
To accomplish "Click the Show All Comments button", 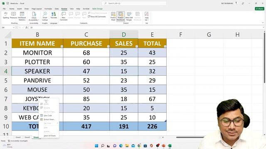I will 97,17.
